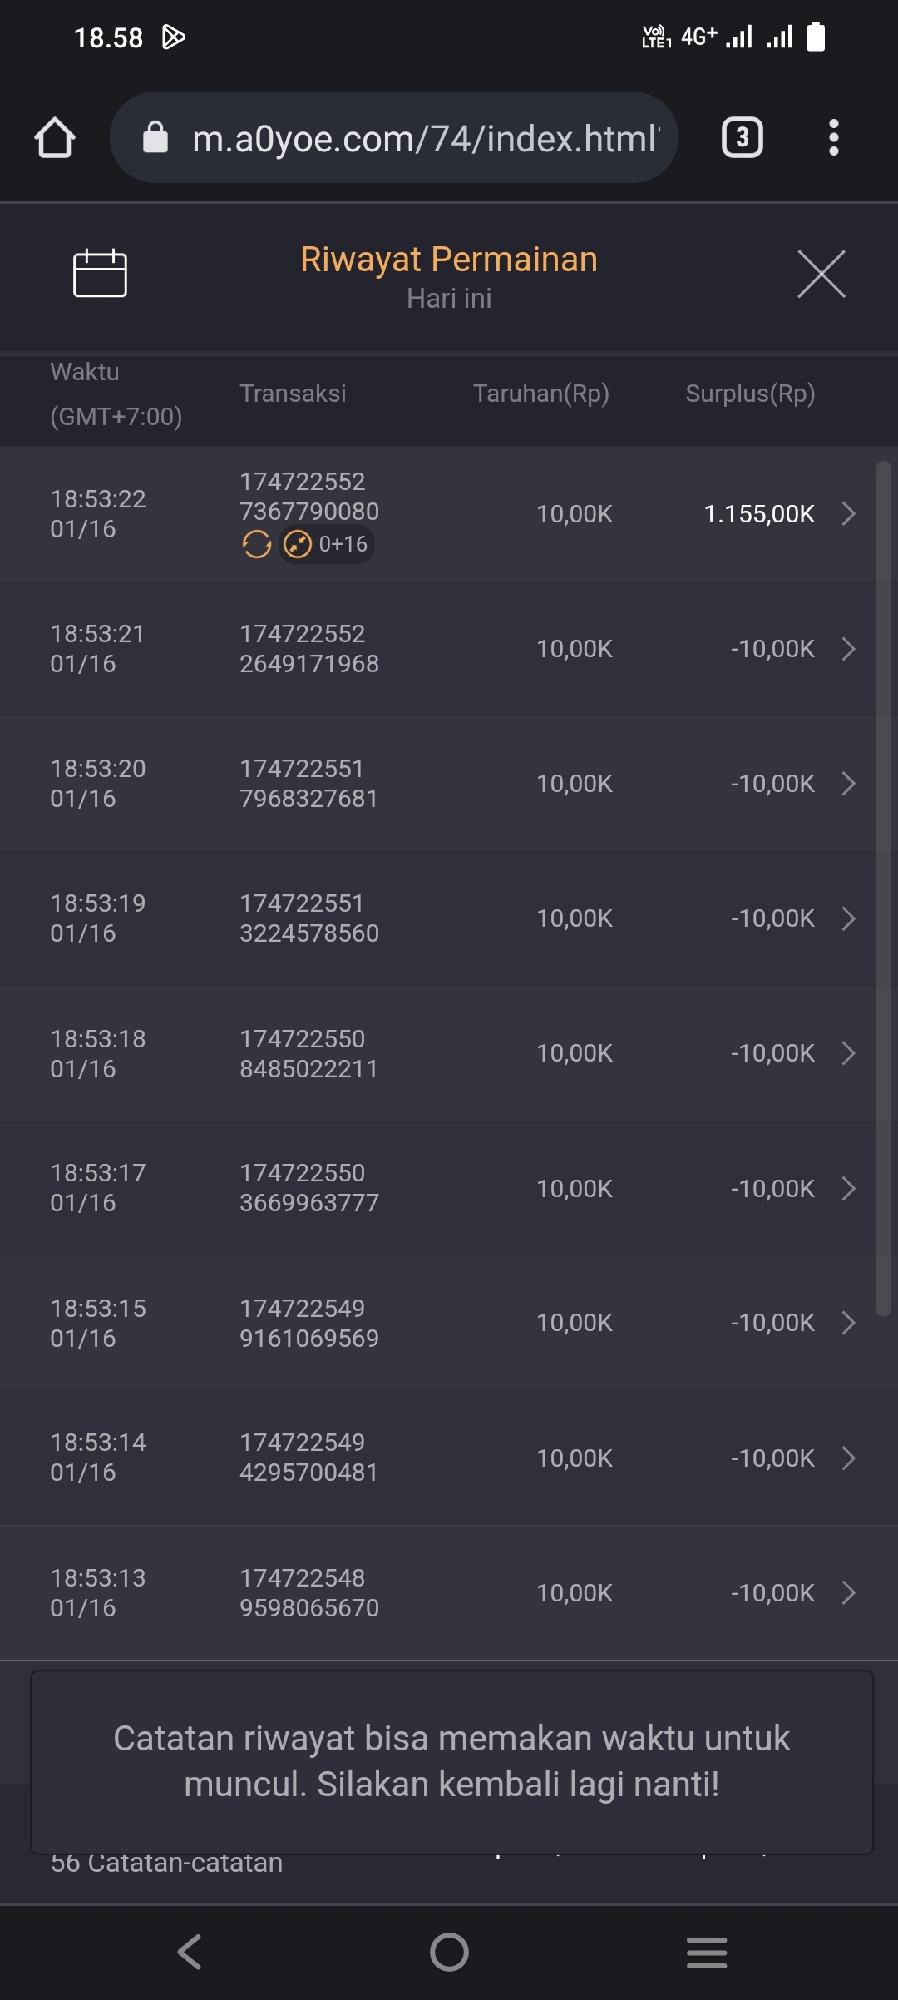Tap the orange refresh icon in first transaction
Image resolution: width=898 pixels, height=2000 pixels.
point(256,545)
